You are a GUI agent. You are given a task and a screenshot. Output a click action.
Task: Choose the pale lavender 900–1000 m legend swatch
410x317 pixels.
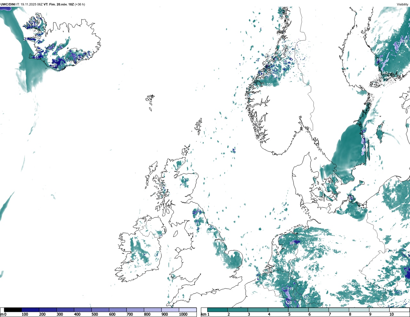click(x=170, y=310)
